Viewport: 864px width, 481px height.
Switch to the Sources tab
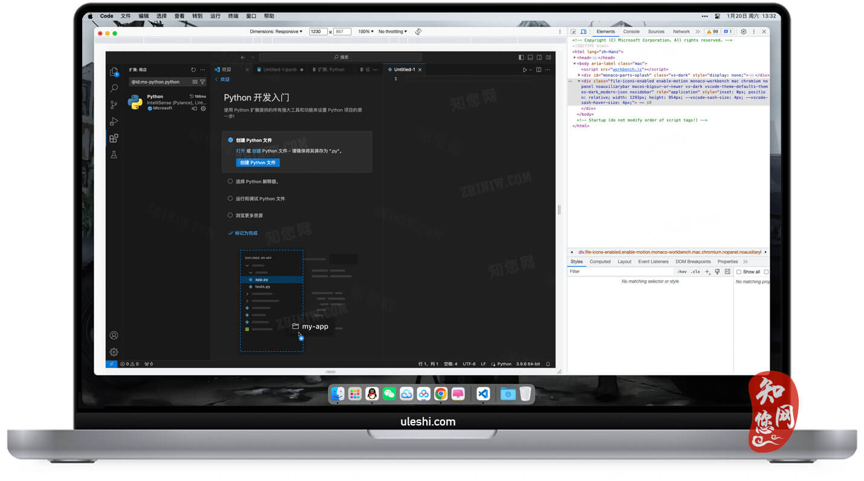656,31
